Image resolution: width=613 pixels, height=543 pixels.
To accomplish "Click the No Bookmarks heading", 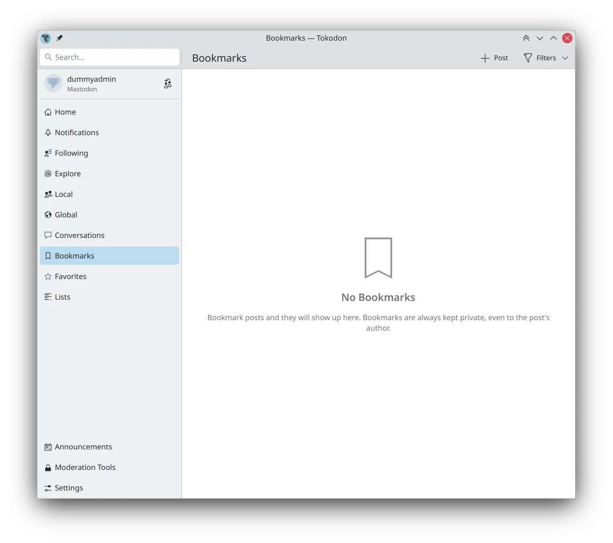I will coord(378,298).
